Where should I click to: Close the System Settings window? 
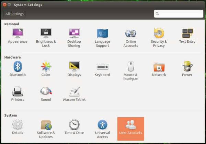[x=5, y=5]
